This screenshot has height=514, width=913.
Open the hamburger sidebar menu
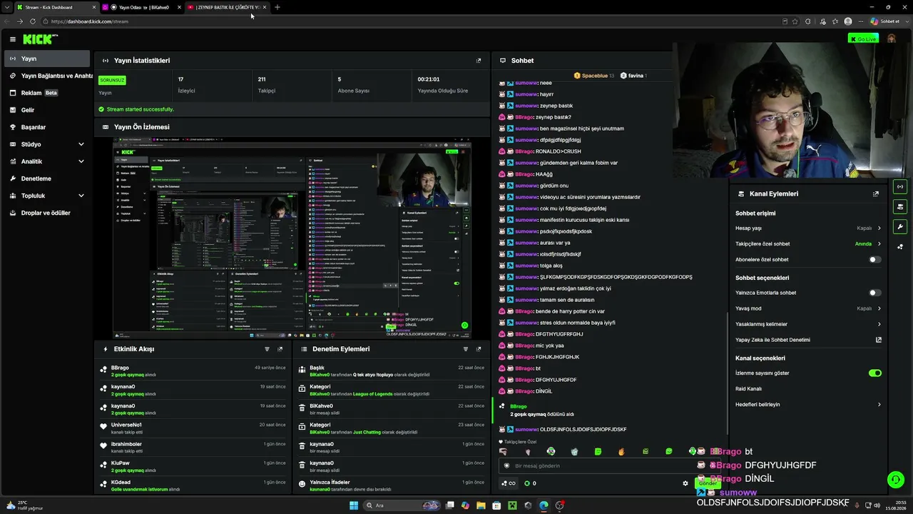[x=12, y=39]
